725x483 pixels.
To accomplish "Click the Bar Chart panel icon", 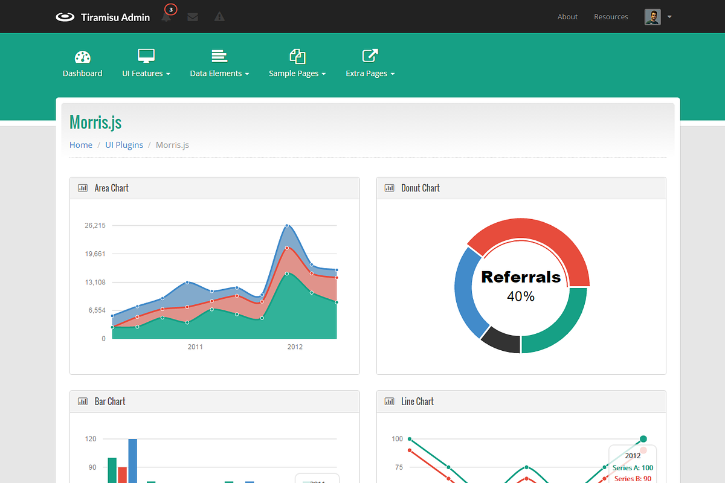I will coord(83,401).
